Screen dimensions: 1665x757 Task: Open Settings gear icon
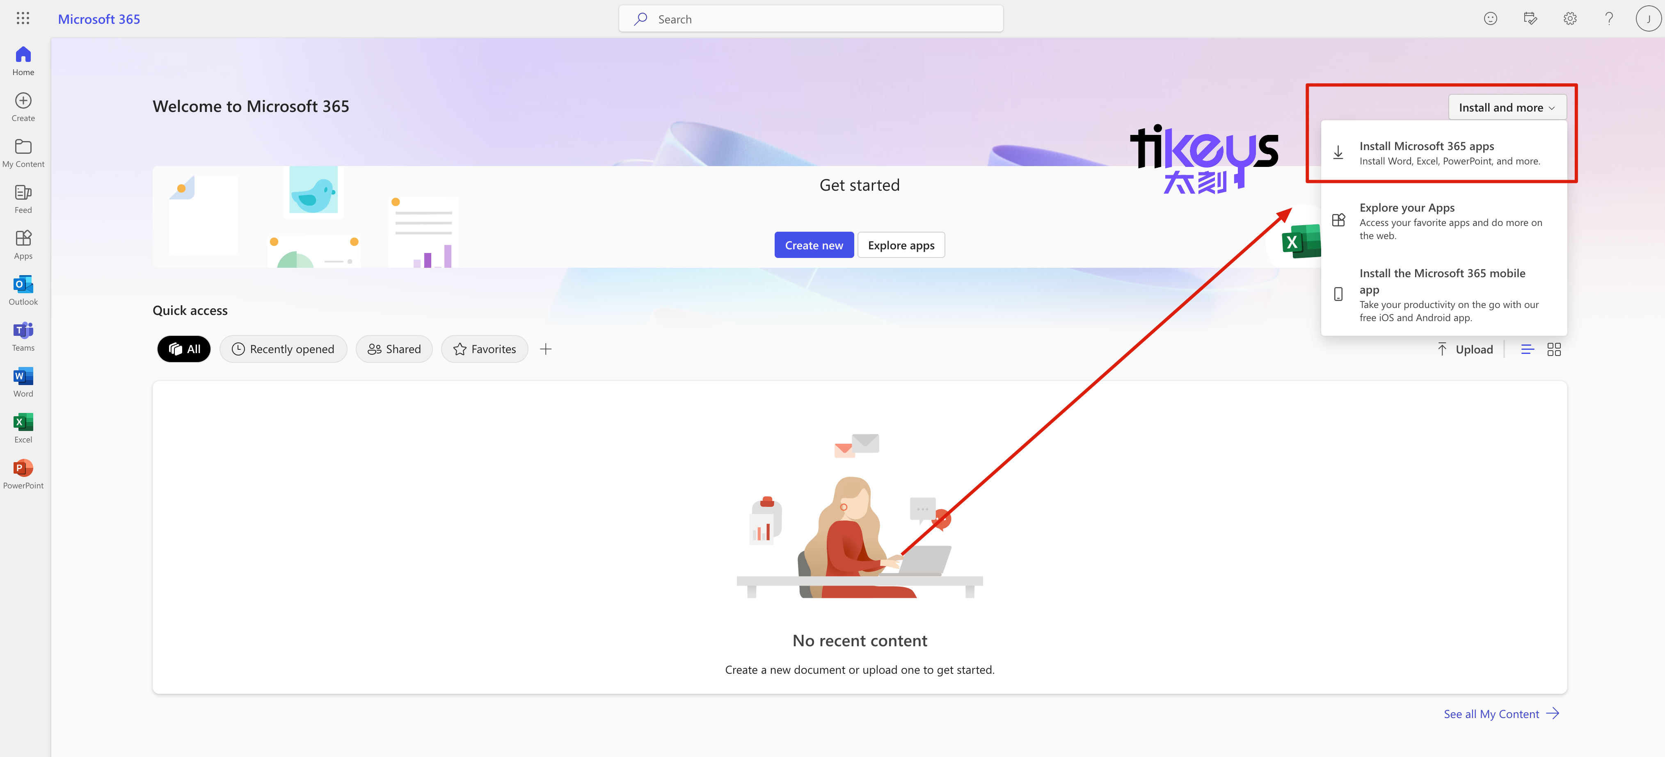click(x=1570, y=19)
